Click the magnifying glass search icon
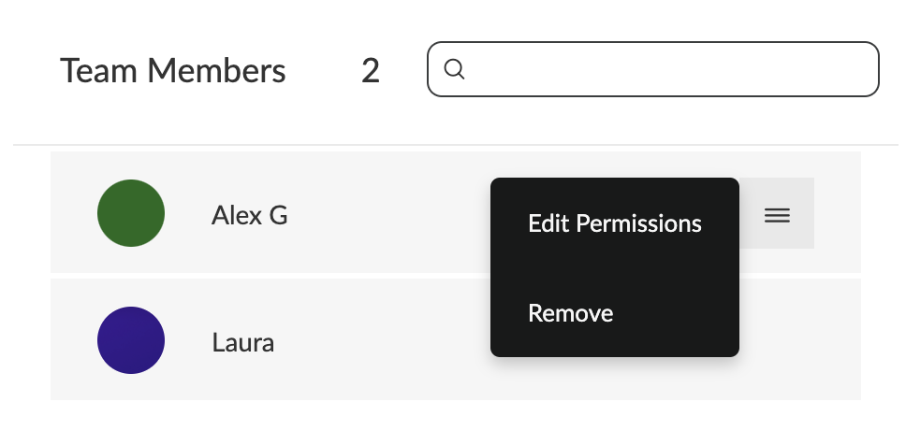906x445 pixels. click(454, 69)
